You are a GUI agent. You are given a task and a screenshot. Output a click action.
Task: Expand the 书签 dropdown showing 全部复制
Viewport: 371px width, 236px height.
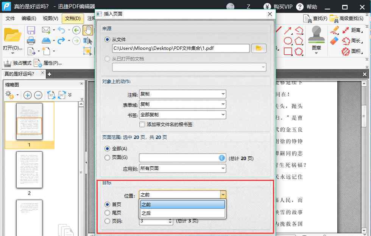click(x=182, y=114)
